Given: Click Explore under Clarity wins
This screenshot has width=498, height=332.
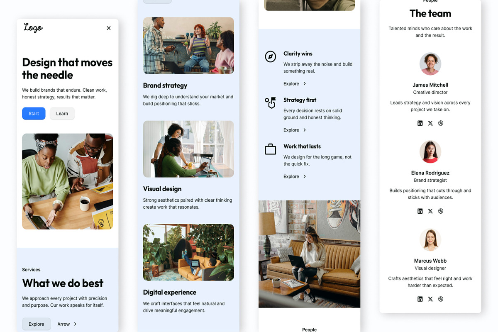Looking at the screenshot, I should [291, 84].
